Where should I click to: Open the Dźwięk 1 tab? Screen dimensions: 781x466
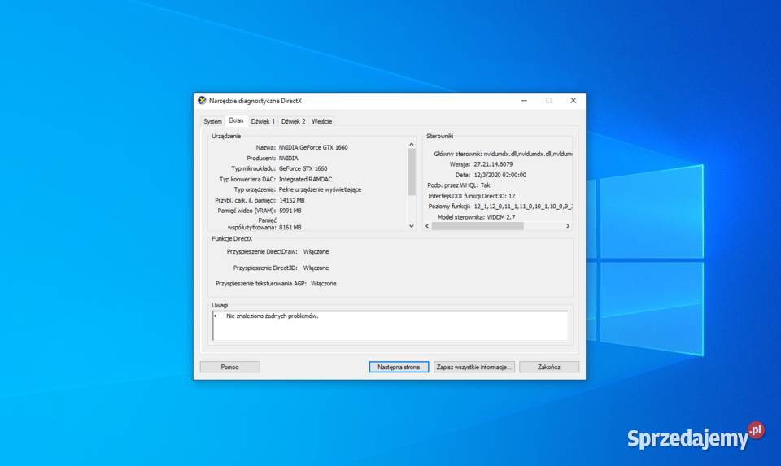coord(263,121)
